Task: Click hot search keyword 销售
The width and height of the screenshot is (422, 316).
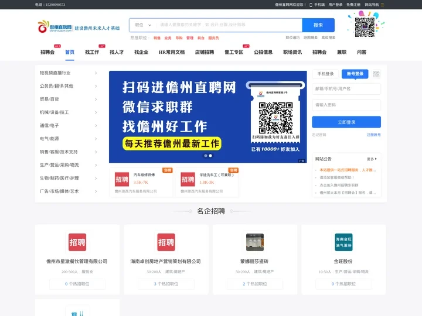Action: (157, 38)
